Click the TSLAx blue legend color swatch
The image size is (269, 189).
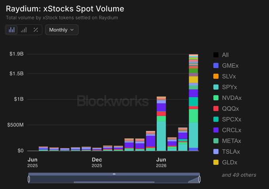click(216, 151)
